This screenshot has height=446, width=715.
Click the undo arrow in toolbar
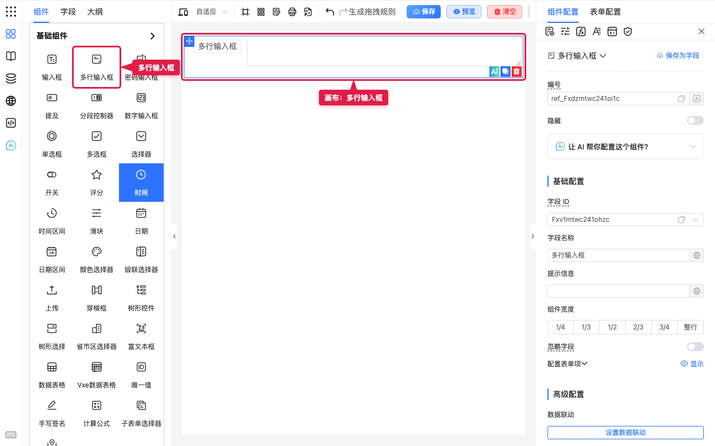[x=330, y=12]
